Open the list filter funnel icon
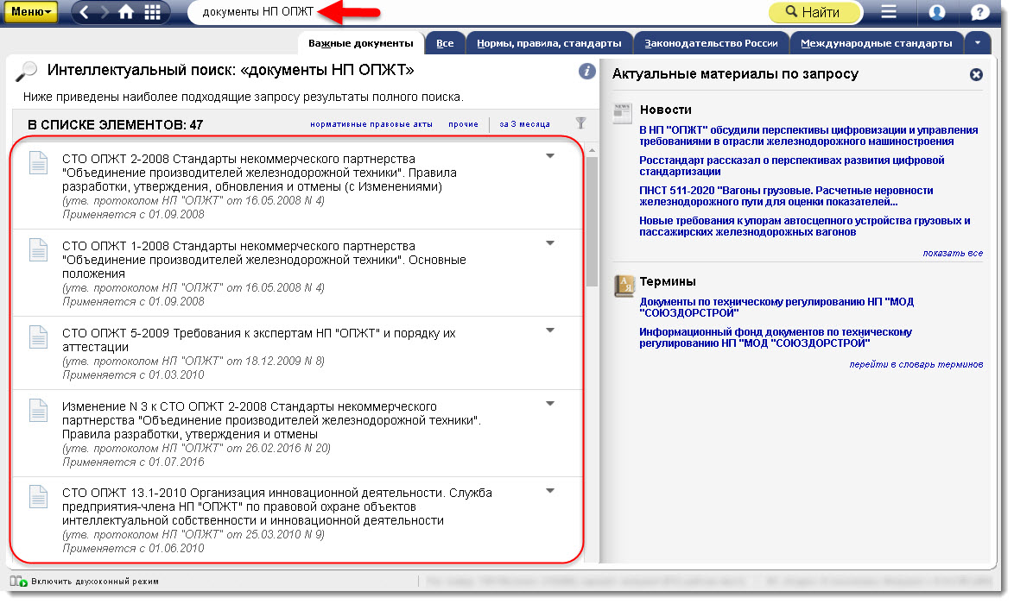This screenshot has width=1014, height=604. tap(580, 123)
